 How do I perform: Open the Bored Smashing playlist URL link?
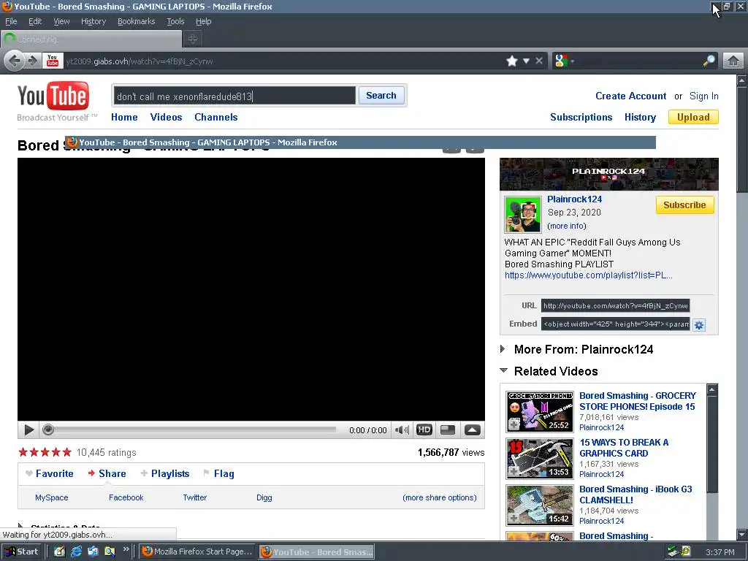pos(589,275)
